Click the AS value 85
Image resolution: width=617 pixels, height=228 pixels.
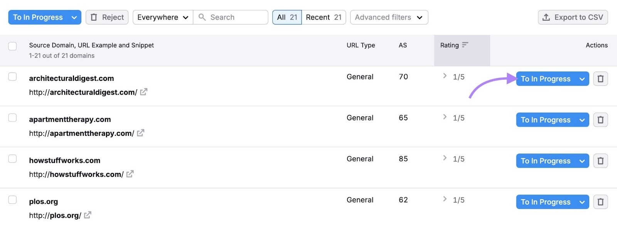pyautogui.click(x=403, y=159)
